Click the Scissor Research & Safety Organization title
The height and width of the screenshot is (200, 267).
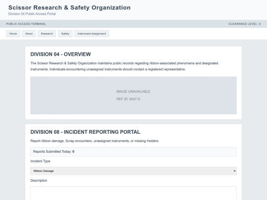[70, 7]
